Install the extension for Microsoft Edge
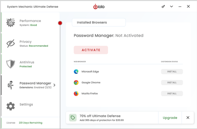197x129 pixels. click(x=172, y=72)
